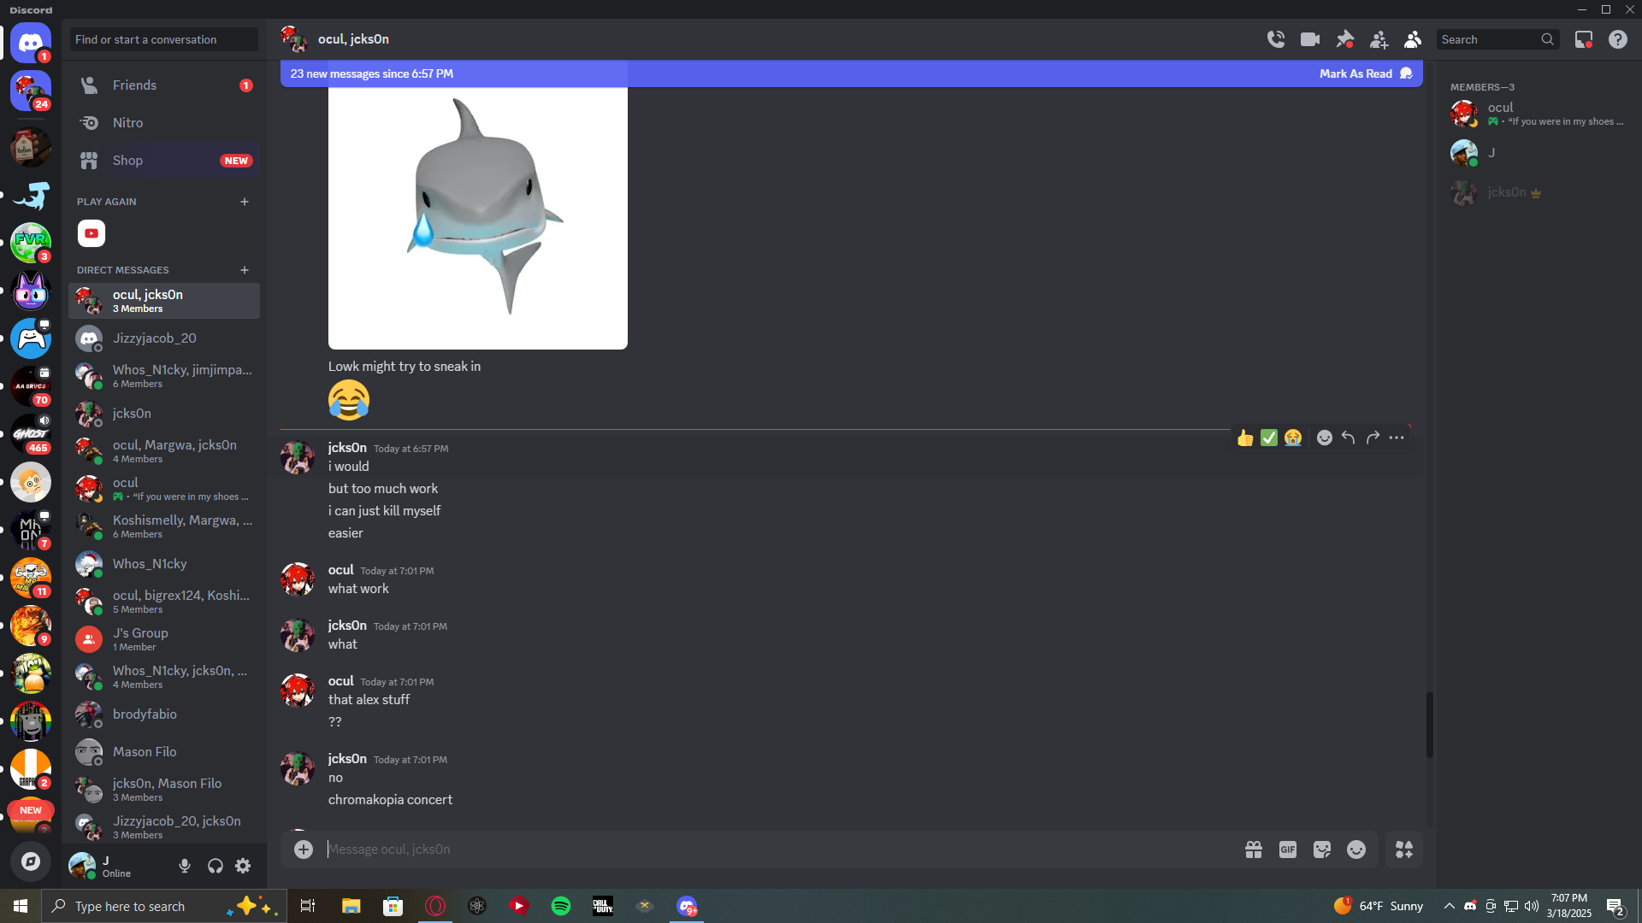Open add reaction picker on the message
Screen dimensions: 1642x923
click(x=1325, y=438)
